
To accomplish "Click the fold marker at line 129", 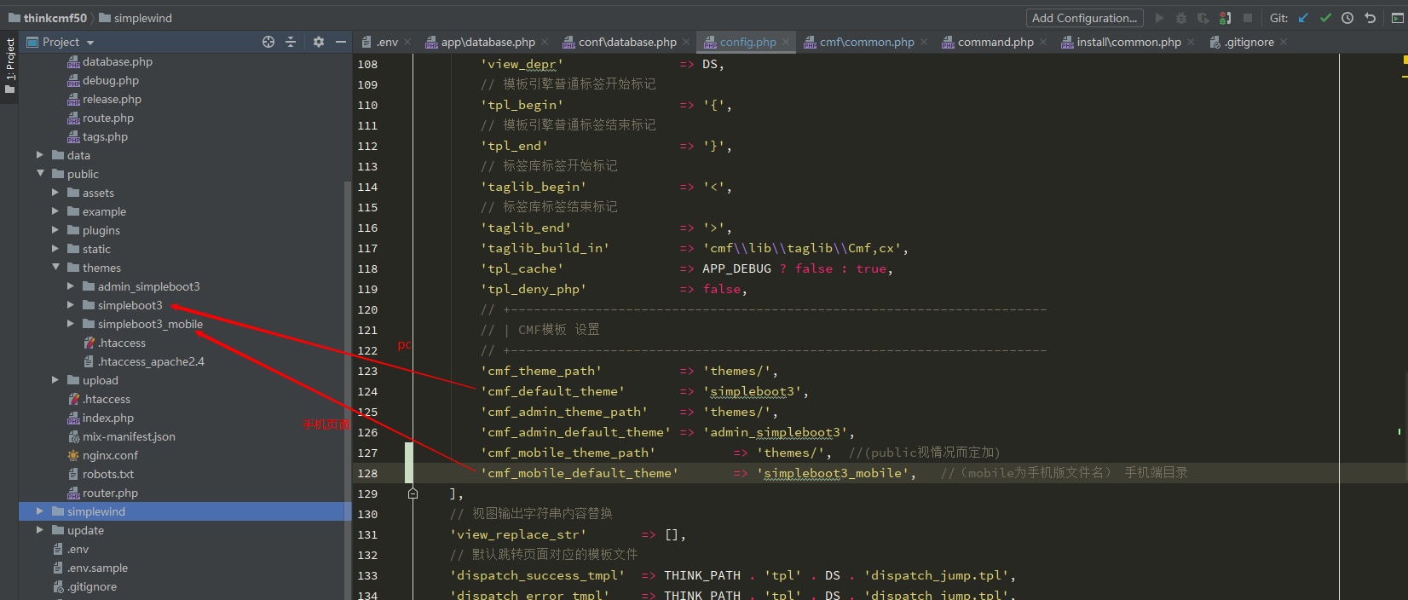I will pos(413,493).
